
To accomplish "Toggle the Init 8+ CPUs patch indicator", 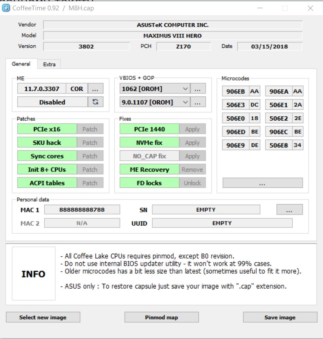I will point(47,169).
